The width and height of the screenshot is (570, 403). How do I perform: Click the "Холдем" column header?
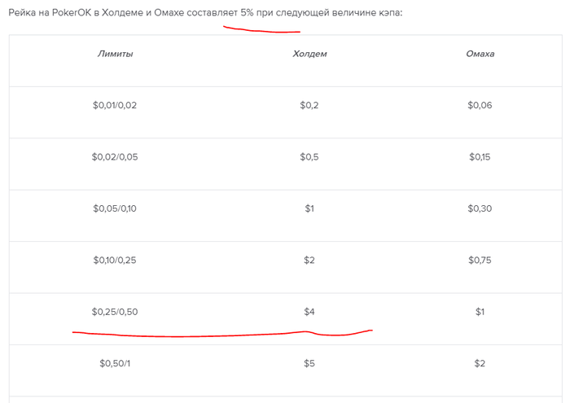pyautogui.click(x=309, y=54)
